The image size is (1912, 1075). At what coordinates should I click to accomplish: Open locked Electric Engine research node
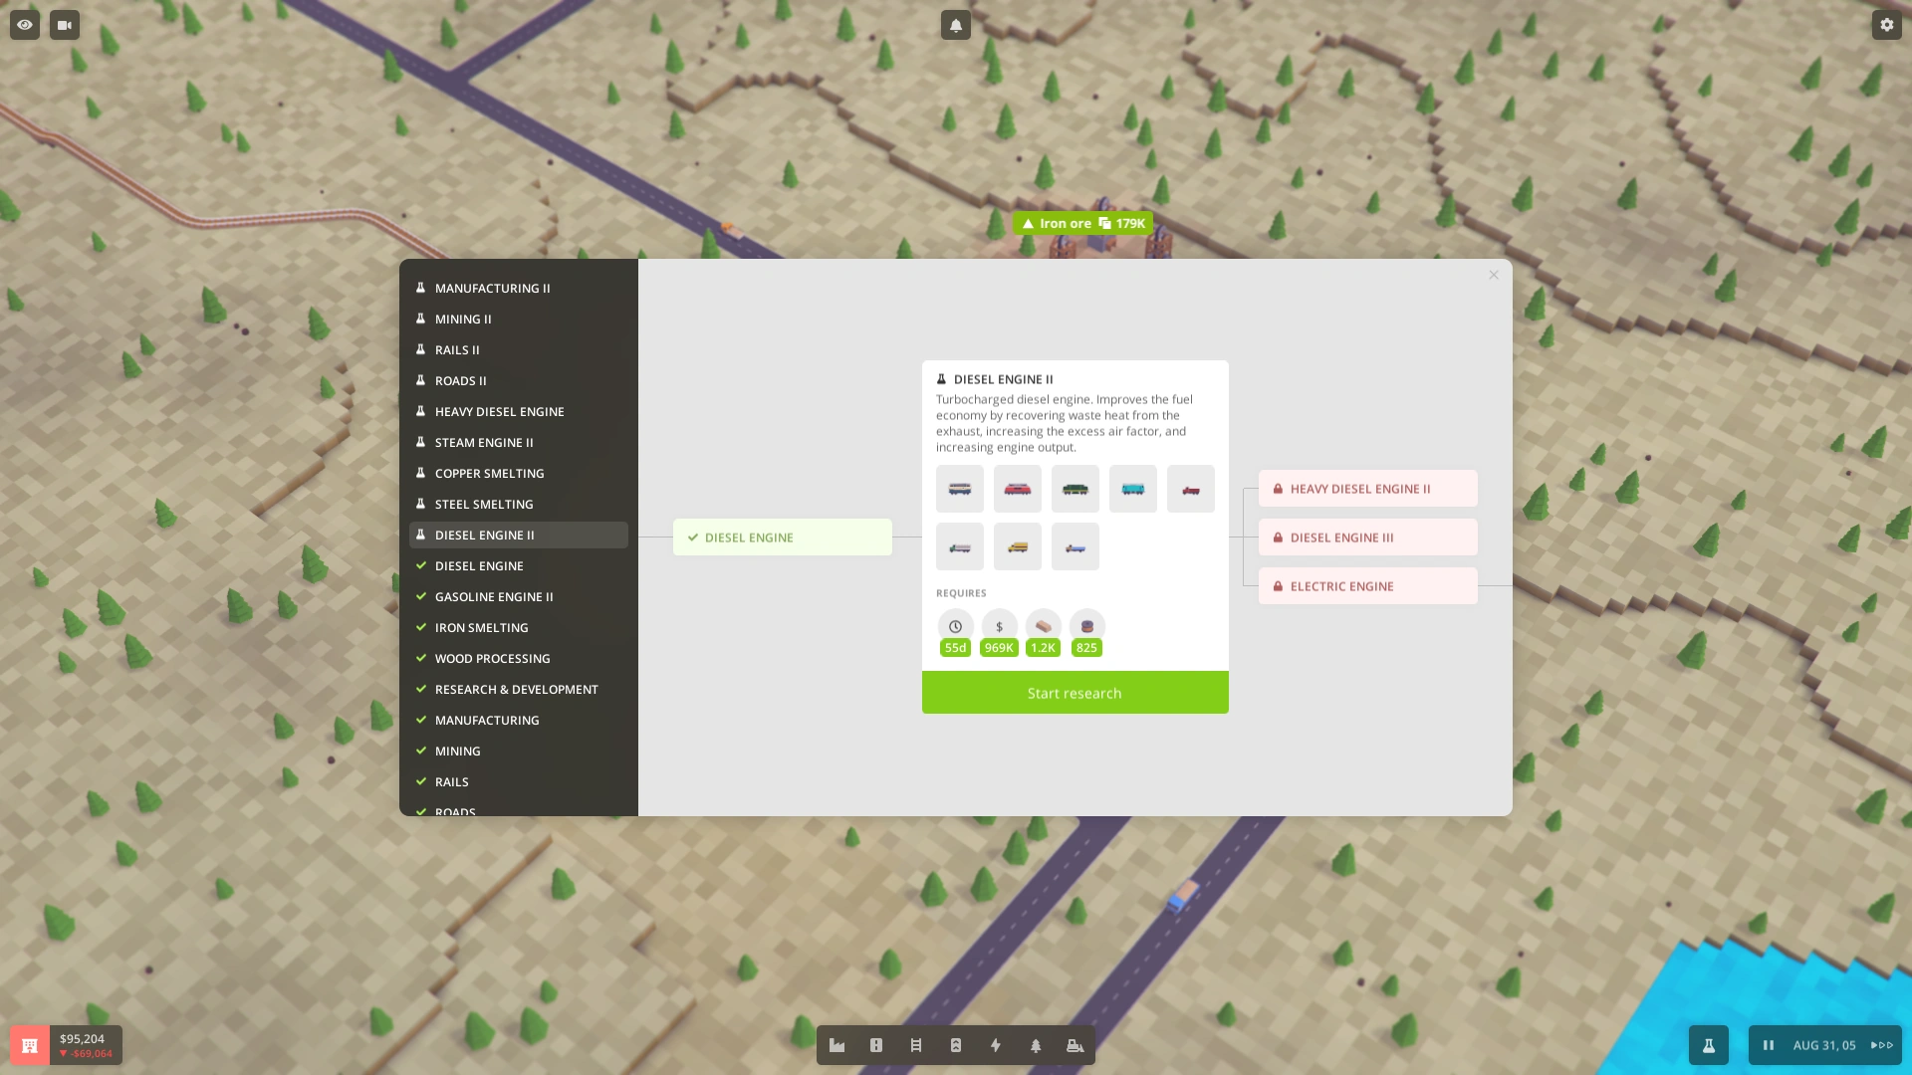pos(1367,586)
